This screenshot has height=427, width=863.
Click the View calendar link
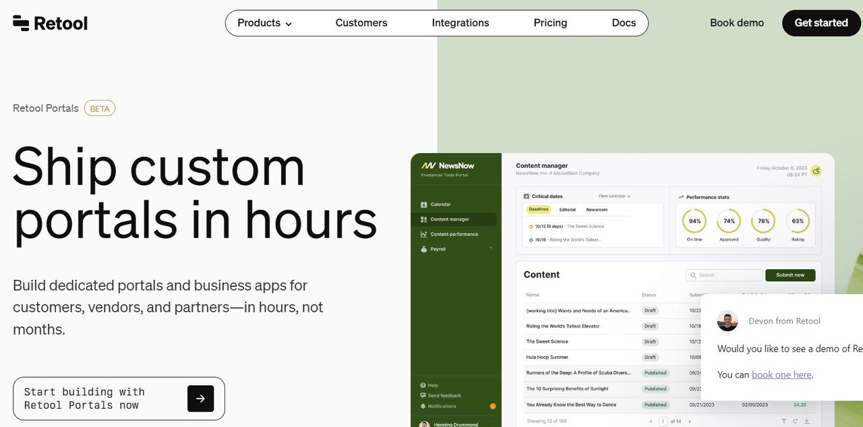click(x=614, y=196)
